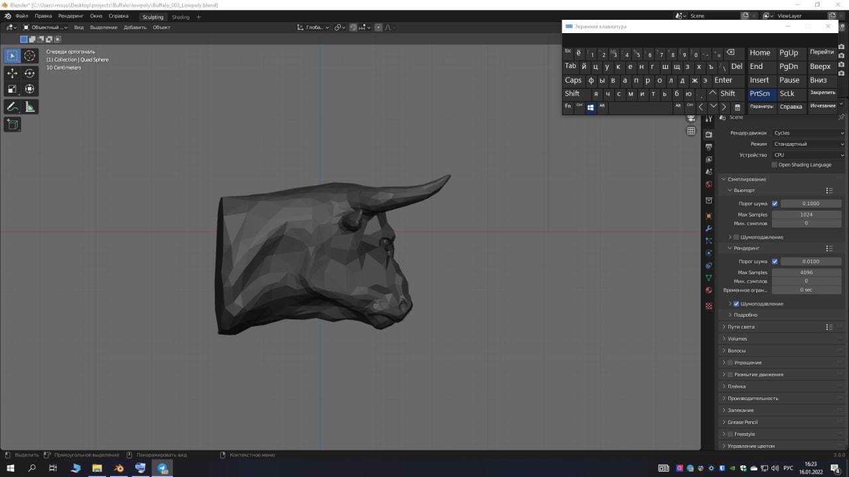Image resolution: width=849 pixels, height=477 pixels.
Task: Open the Файл menu
Action: tap(22, 16)
